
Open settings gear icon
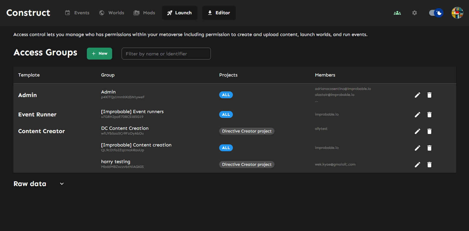414,13
